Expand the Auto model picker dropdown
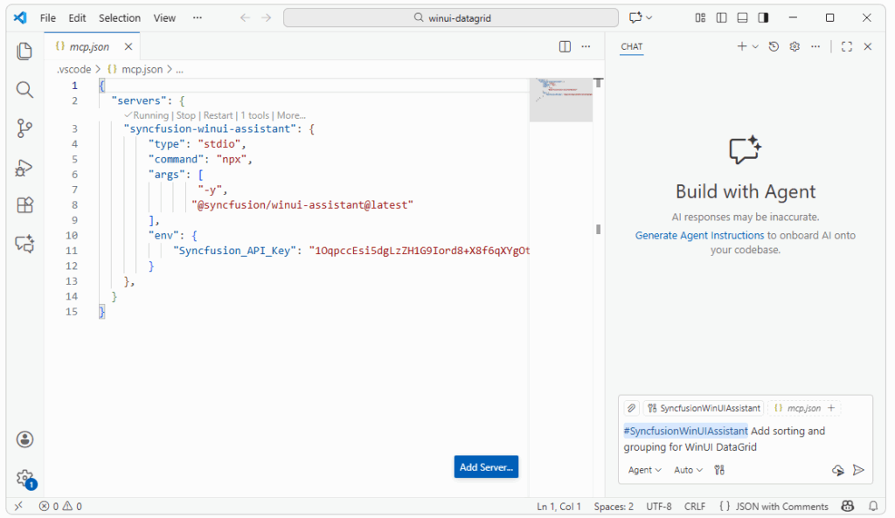Viewport: 895px width, 518px height. click(x=688, y=470)
